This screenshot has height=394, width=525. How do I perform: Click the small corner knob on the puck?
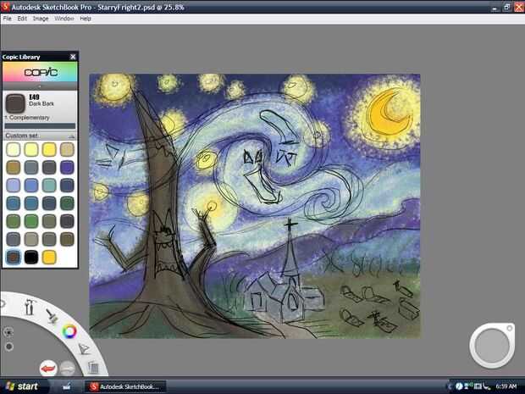click(x=509, y=329)
